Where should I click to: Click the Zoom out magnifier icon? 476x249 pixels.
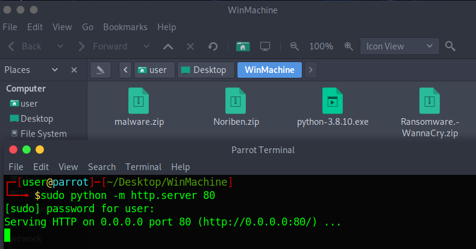point(295,46)
